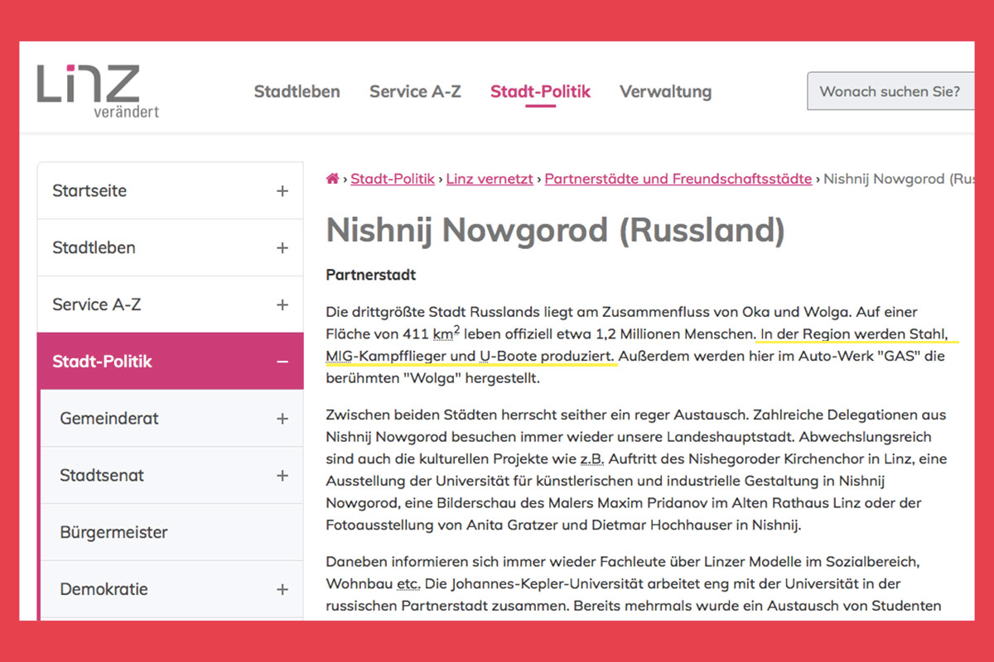
Task: Open Stadtleben in the top navigation
Action: [x=297, y=92]
